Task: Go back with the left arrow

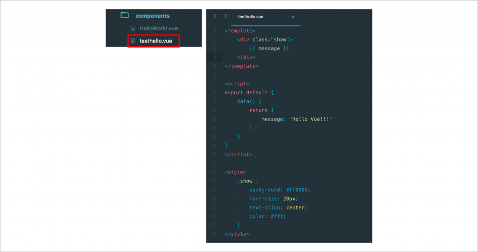Action: click(215, 16)
